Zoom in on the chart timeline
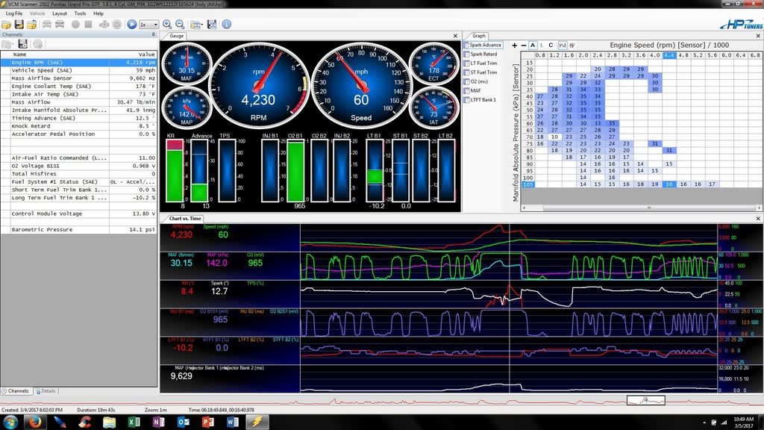The height and width of the screenshot is (430, 764). (x=167, y=25)
